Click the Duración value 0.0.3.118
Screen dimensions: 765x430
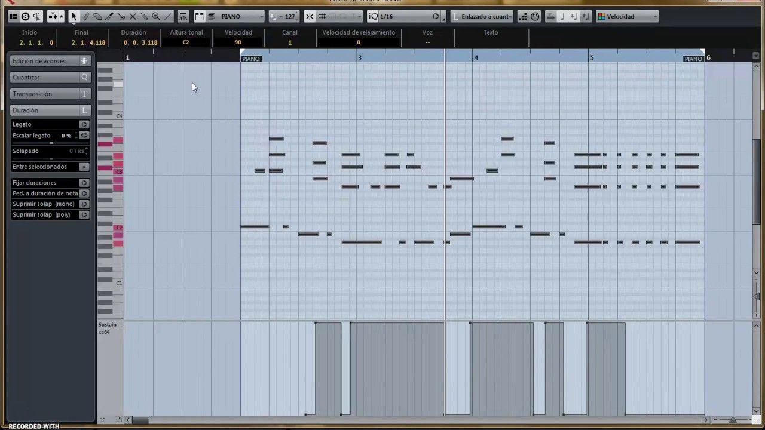(140, 42)
